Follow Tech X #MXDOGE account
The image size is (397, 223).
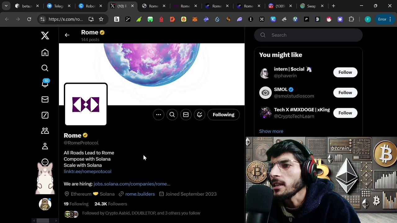(x=345, y=113)
